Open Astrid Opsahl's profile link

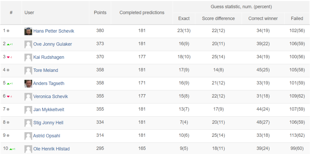coord(47,136)
